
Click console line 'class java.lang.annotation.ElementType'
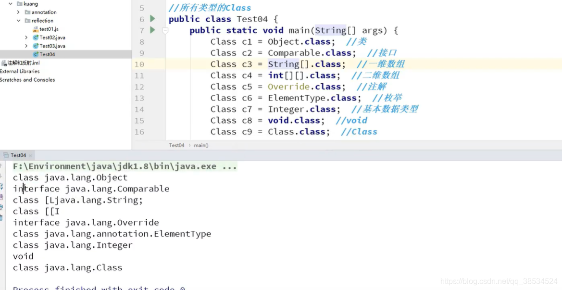point(112,234)
